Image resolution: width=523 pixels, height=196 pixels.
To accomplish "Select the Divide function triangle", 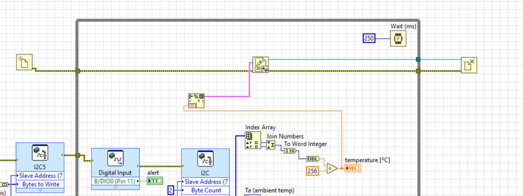I will tap(331, 169).
